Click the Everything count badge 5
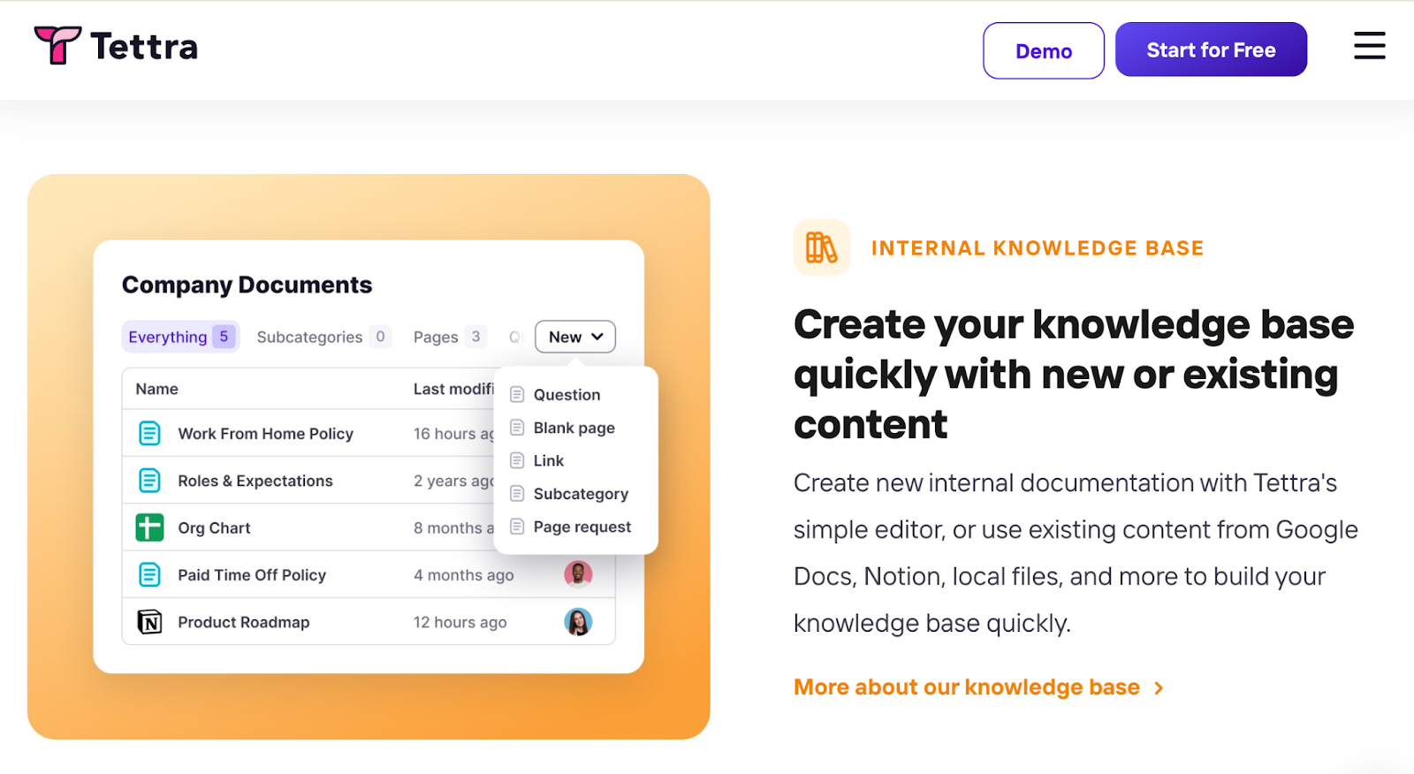Viewport: 1414px width, 774px height. click(x=224, y=337)
